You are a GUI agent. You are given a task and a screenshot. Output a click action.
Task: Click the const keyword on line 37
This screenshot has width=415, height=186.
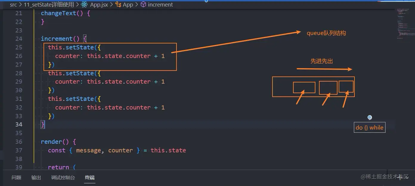coord(57,150)
